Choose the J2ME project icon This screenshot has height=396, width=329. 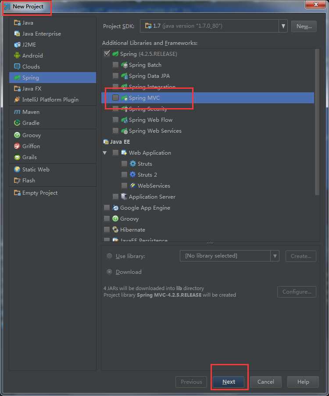click(17, 45)
